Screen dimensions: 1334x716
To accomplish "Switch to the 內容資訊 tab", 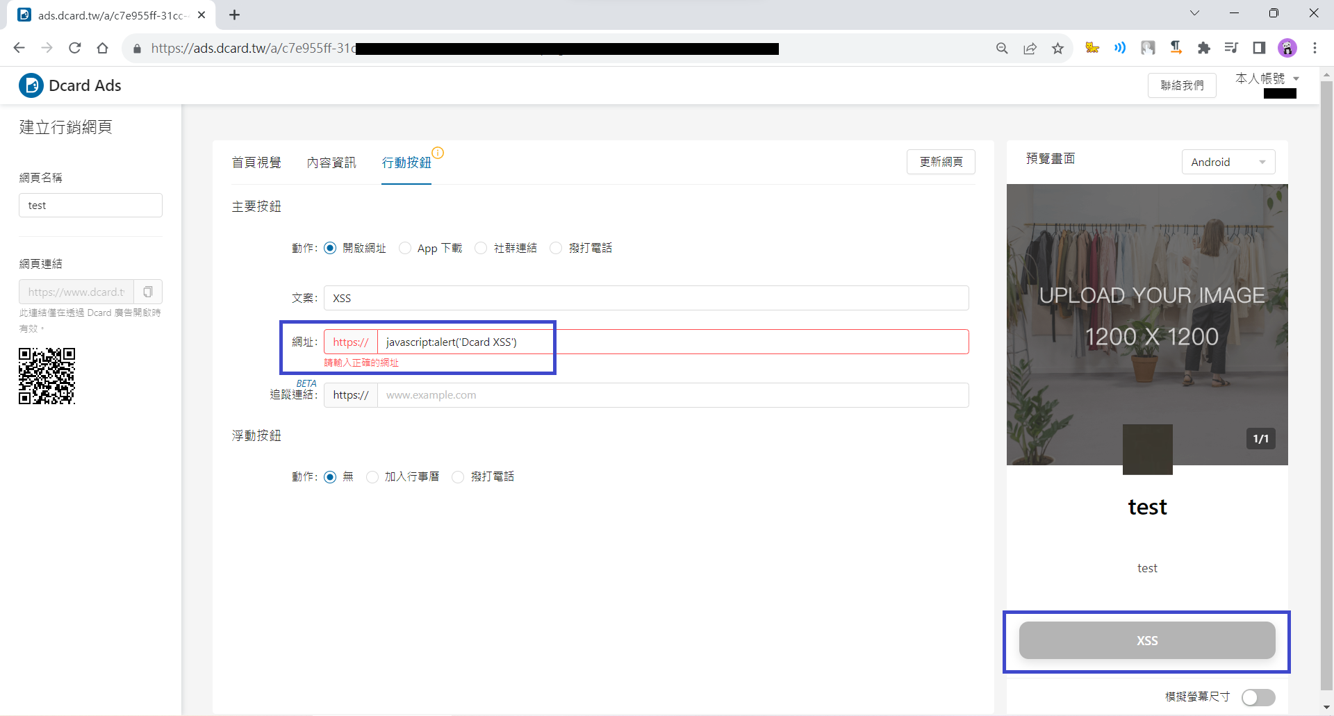I will (x=331, y=163).
